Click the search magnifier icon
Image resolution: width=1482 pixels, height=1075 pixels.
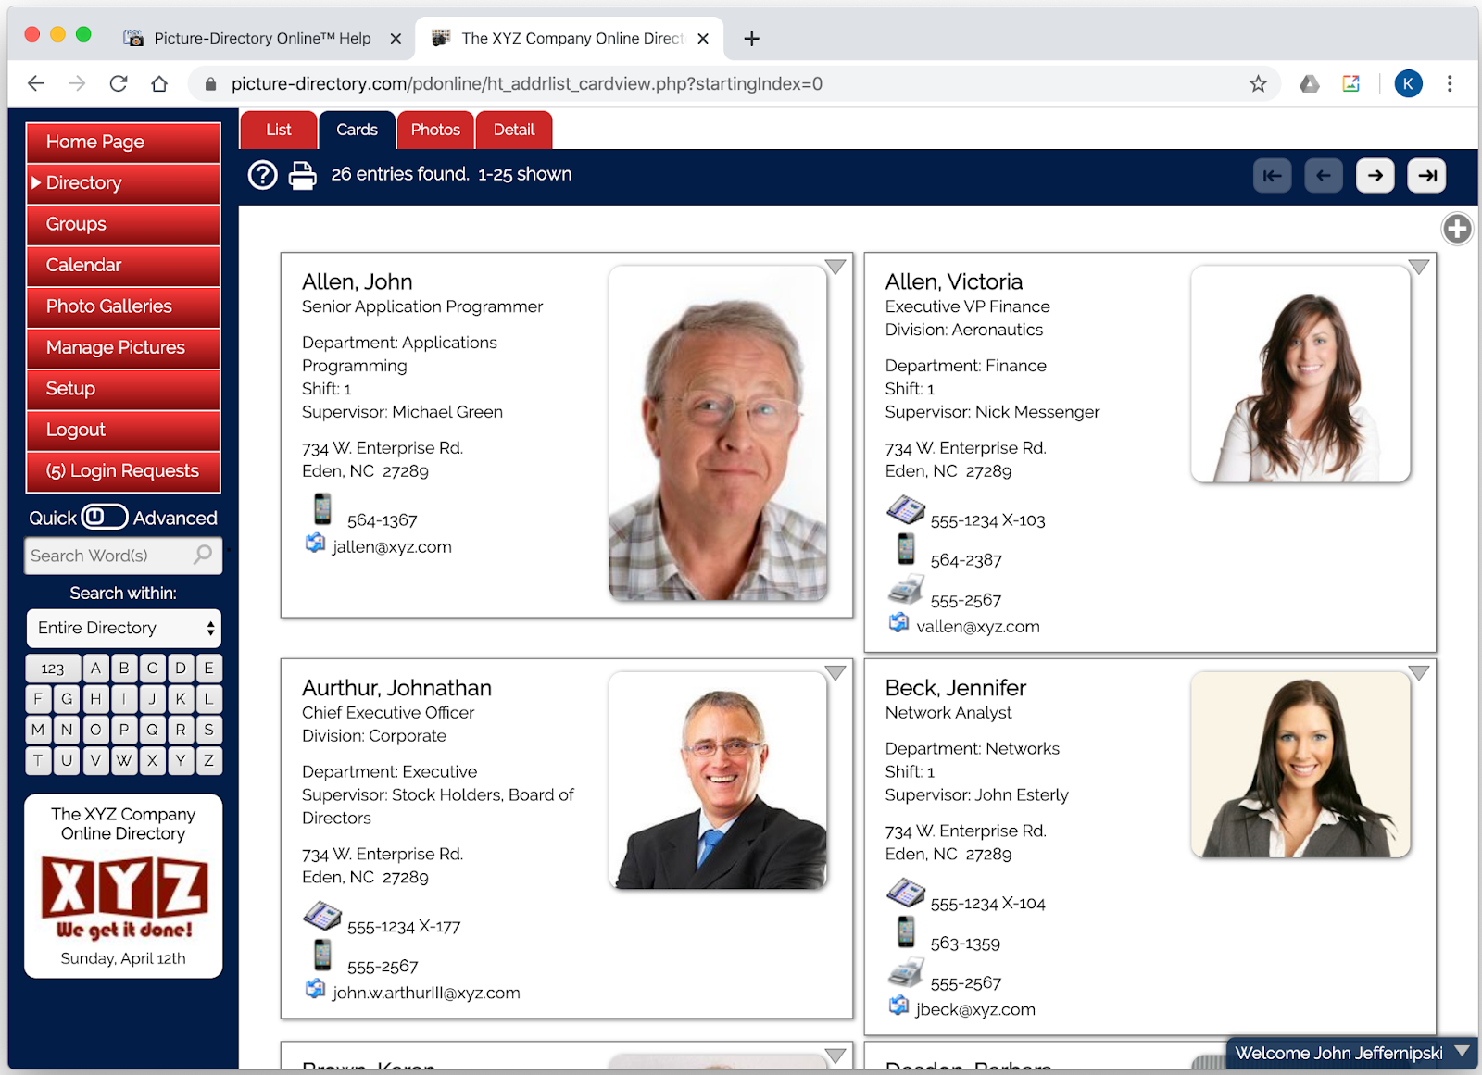[200, 556]
